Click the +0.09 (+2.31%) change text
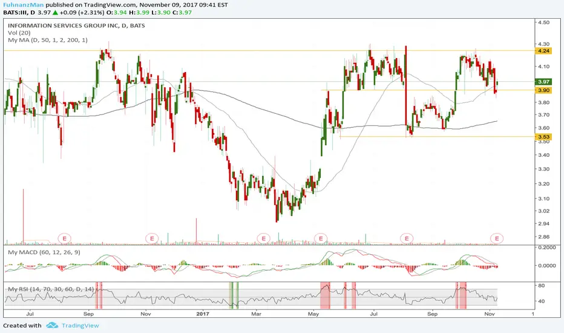564x333 pixels. 82,13
